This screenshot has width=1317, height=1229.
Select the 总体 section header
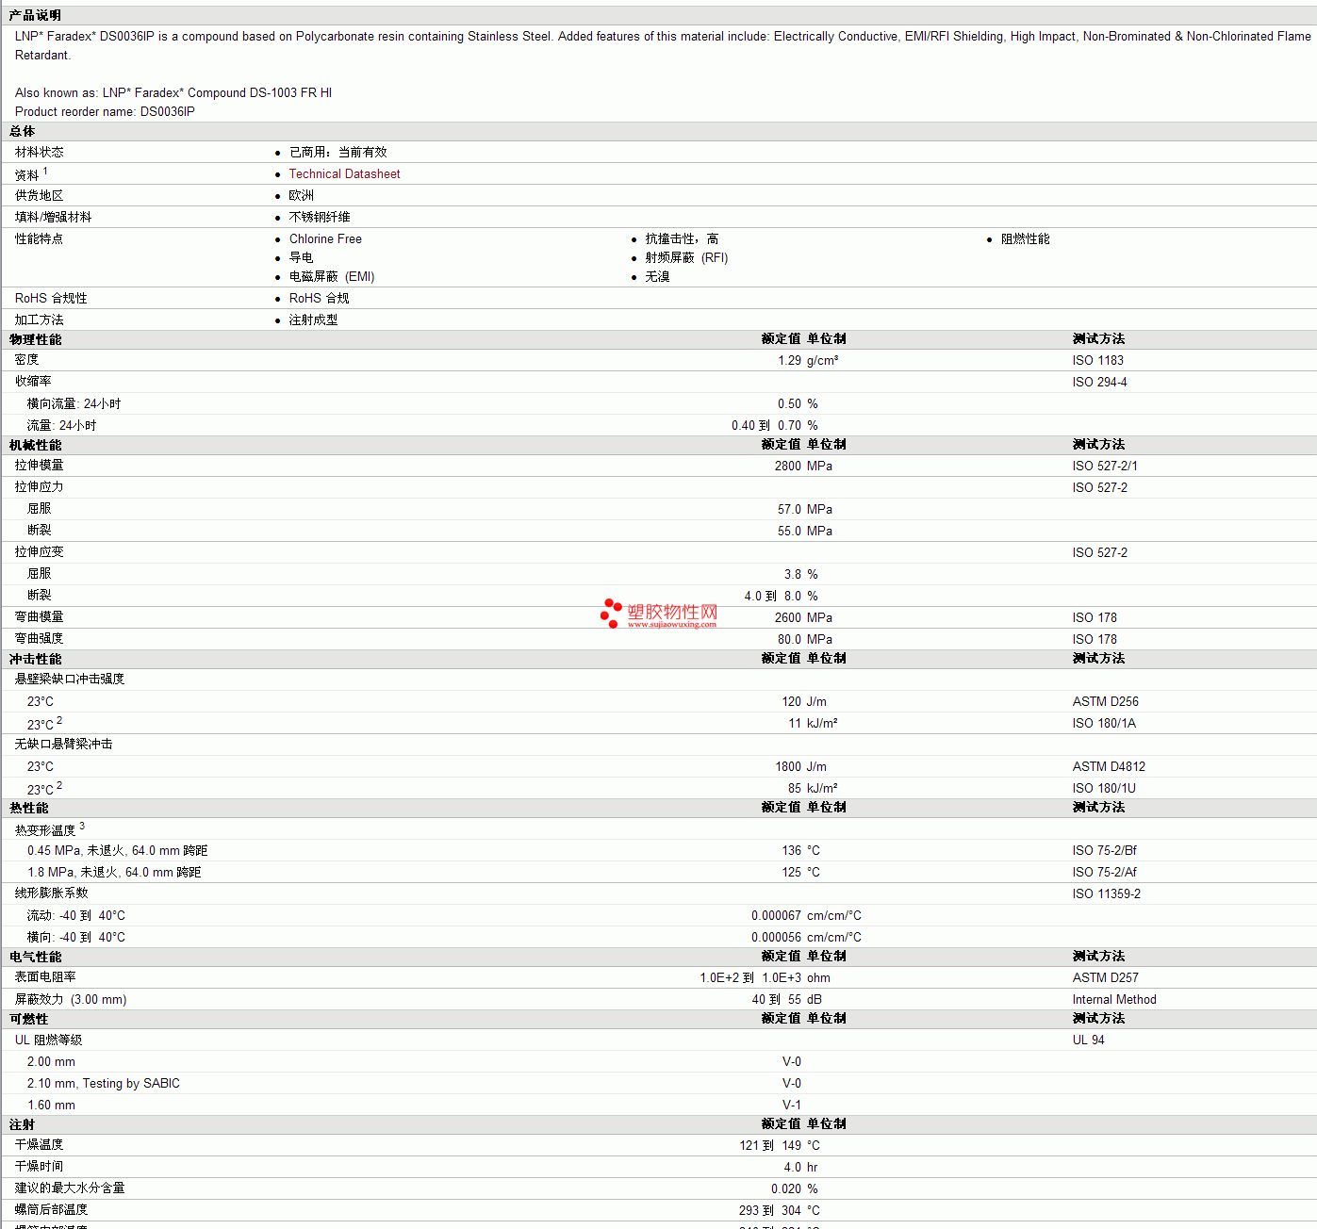point(23,132)
